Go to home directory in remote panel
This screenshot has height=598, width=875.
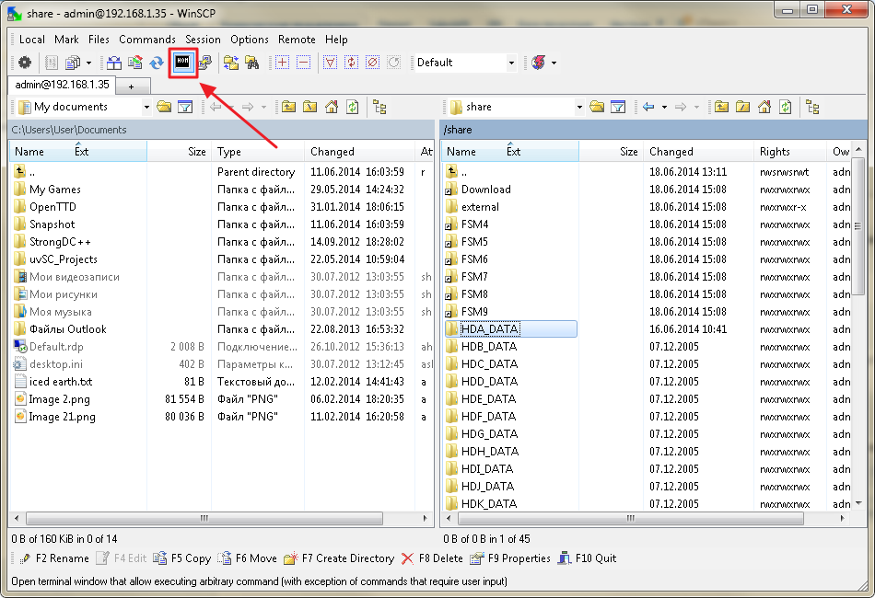764,107
